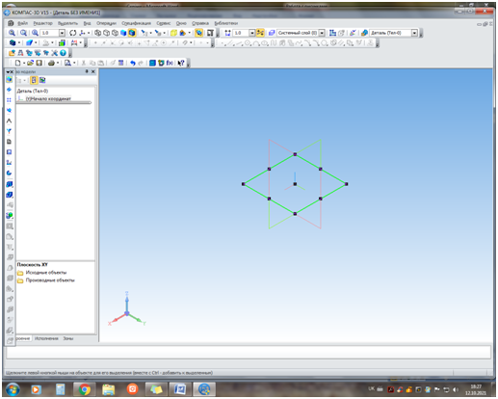The image size is (498, 399).
Task: Click the open file folder icon
Action: (30, 63)
